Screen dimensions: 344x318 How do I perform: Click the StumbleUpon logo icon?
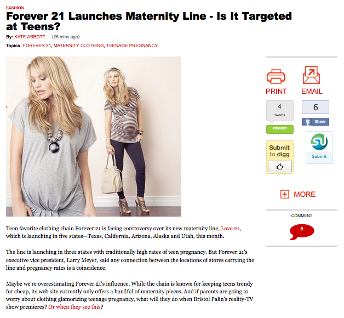[319, 141]
